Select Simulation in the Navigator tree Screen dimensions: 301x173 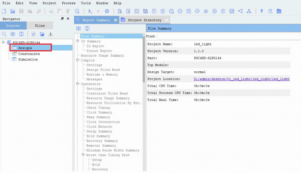pyautogui.click(x=28, y=59)
